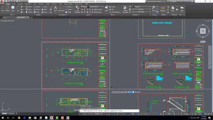Click Match Properties tool
The width and height of the screenshot is (213, 120).
(125, 9)
